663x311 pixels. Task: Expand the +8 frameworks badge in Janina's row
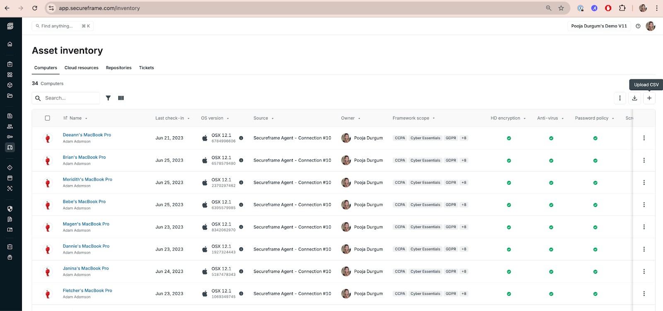click(464, 272)
